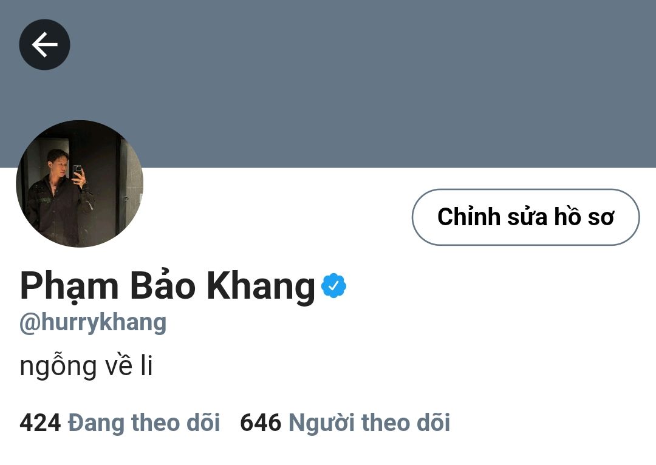Tap the dark circular back button
Screen dimensions: 656x465
[x=44, y=44]
